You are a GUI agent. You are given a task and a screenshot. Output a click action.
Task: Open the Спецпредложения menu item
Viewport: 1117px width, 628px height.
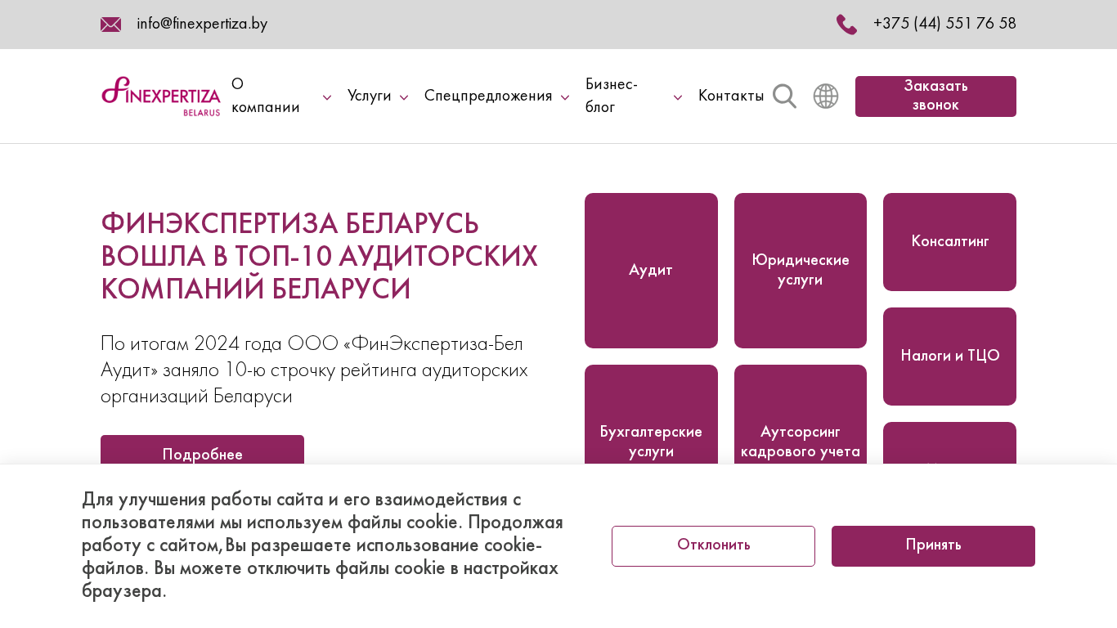(x=488, y=96)
